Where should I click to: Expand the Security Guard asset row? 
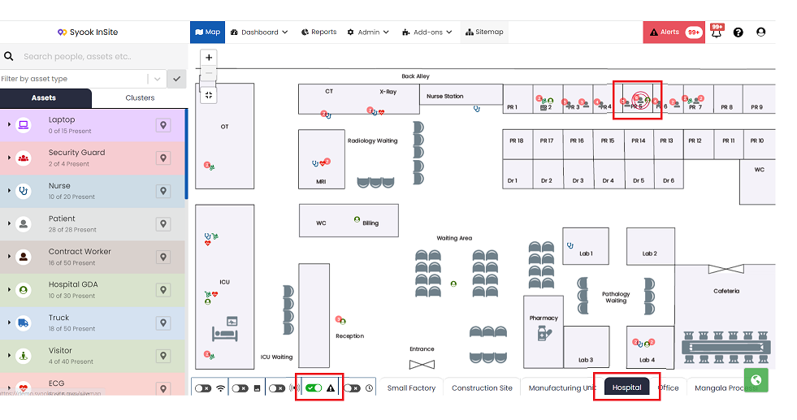coord(9,158)
